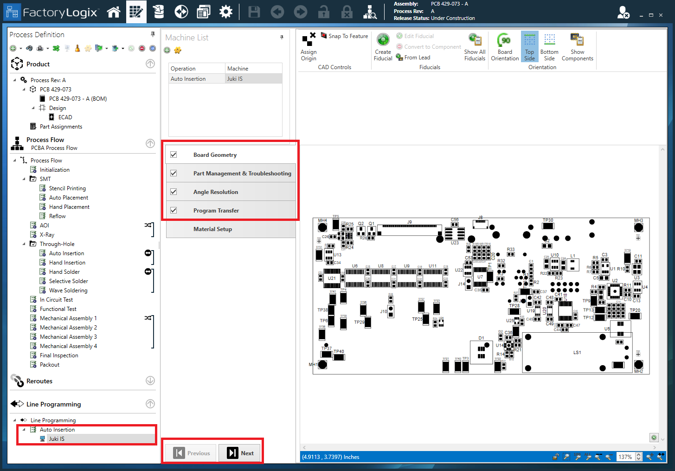
Task: Expand the Reroutes section
Action: tap(150, 381)
